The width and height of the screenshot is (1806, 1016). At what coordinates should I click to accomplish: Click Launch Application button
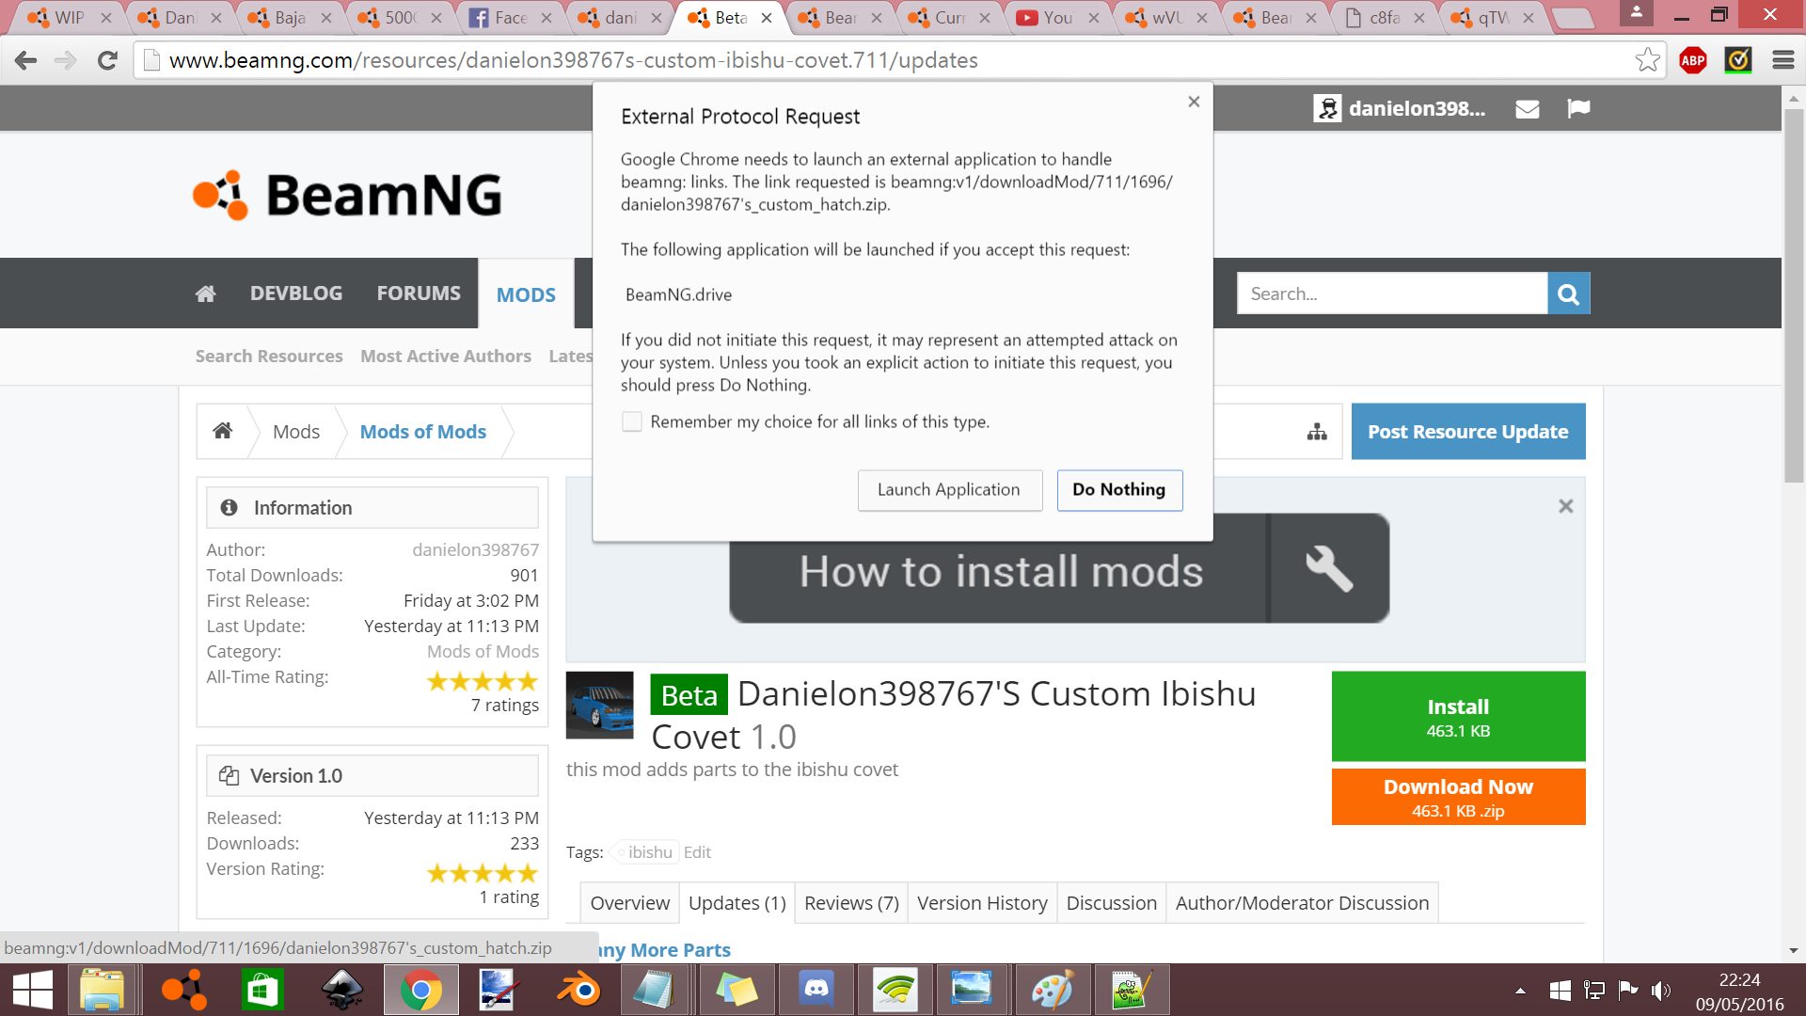[x=949, y=490]
